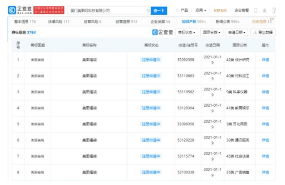Switch to 新闻公告 tab

click(x=228, y=22)
